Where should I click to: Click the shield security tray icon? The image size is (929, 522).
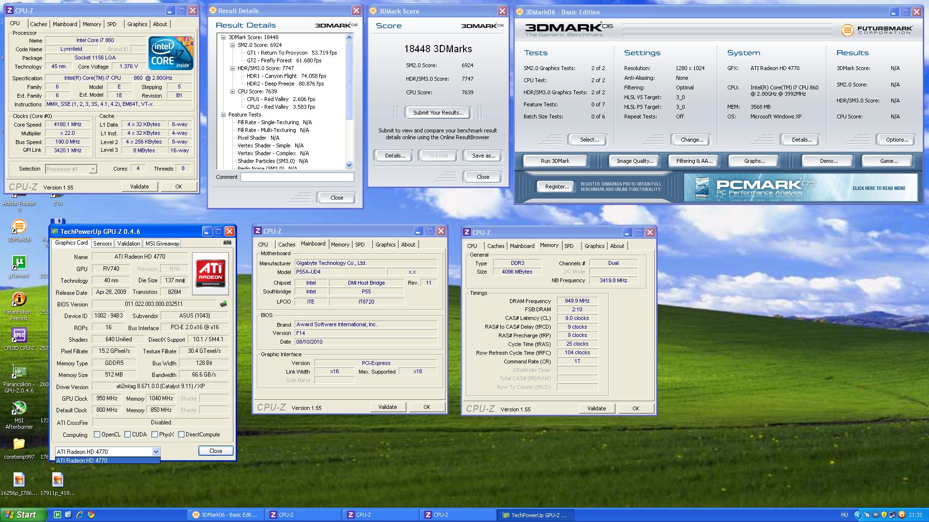point(884,515)
